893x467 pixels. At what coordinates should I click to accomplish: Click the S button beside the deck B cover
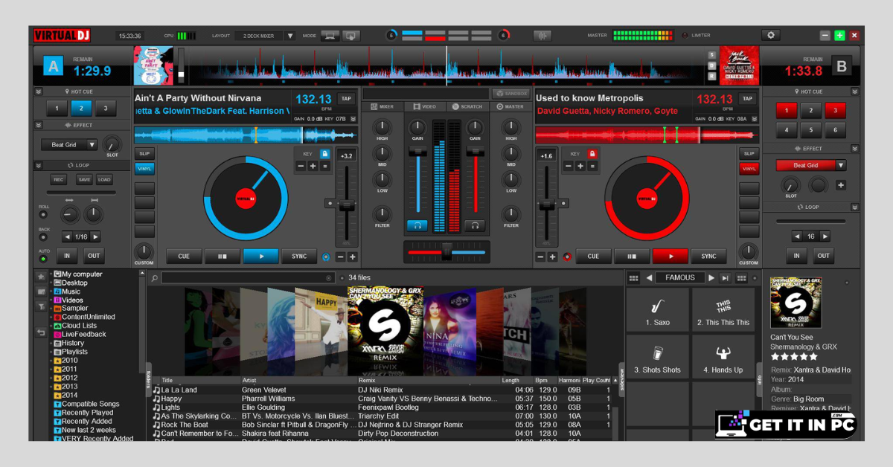(x=712, y=55)
